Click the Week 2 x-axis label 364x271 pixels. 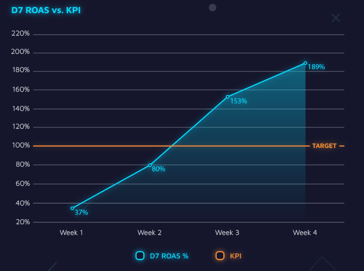[149, 233]
